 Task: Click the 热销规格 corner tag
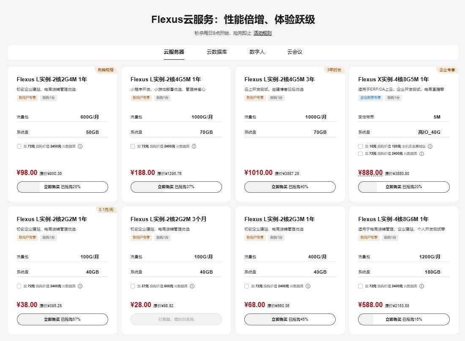pos(106,70)
